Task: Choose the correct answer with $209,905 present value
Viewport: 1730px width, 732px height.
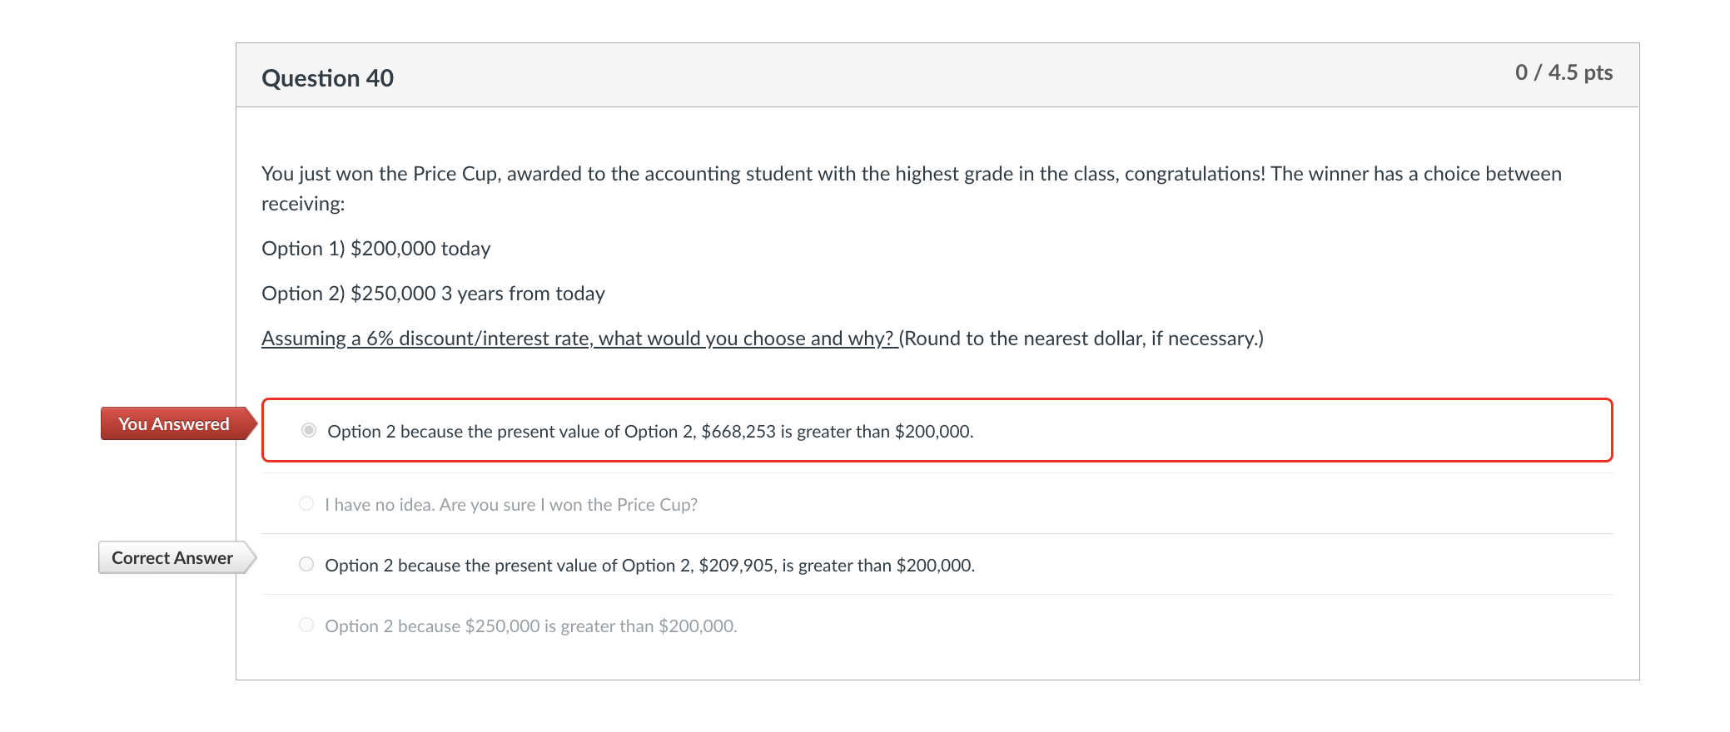Action: point(306,564)
